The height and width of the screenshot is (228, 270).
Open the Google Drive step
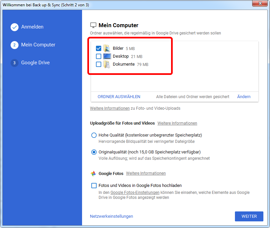(x=35, y=63)
